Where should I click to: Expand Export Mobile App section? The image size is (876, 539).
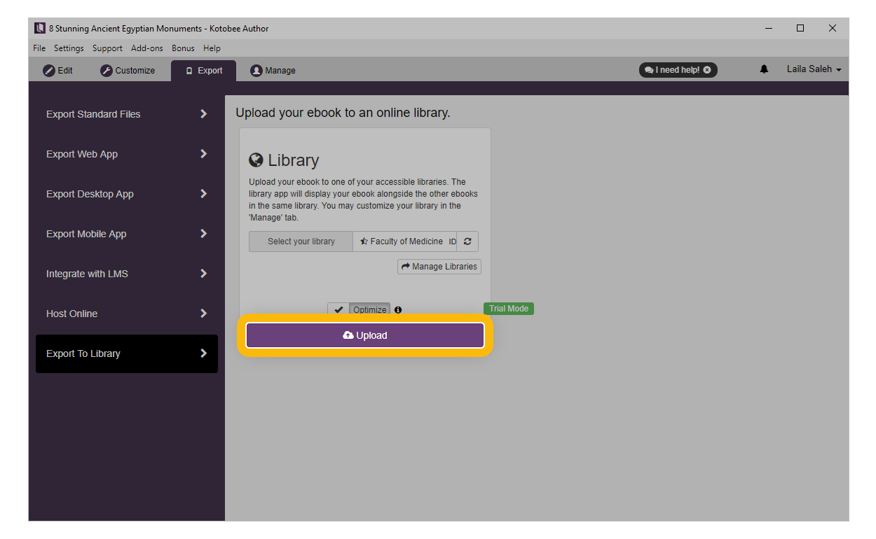point(127,234)
